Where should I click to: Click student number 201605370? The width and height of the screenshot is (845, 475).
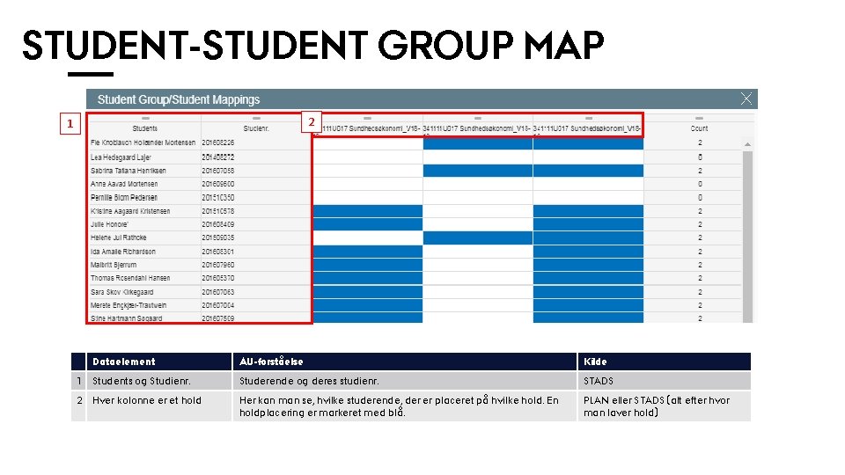click(x=217, y=279)
